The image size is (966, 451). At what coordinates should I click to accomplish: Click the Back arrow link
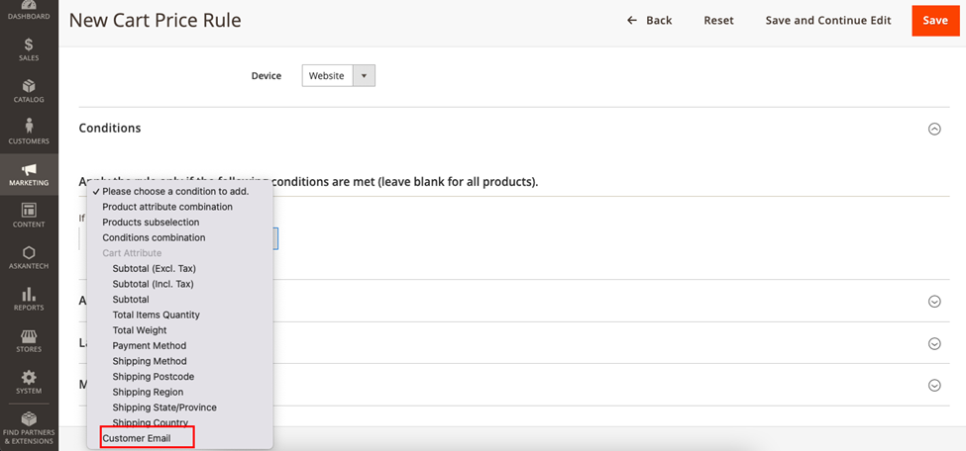[649, 20]
